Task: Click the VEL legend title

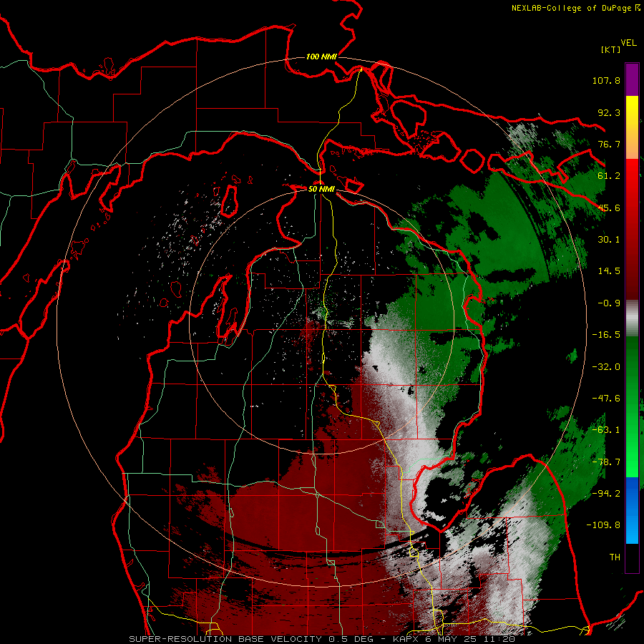Action: 628,43
